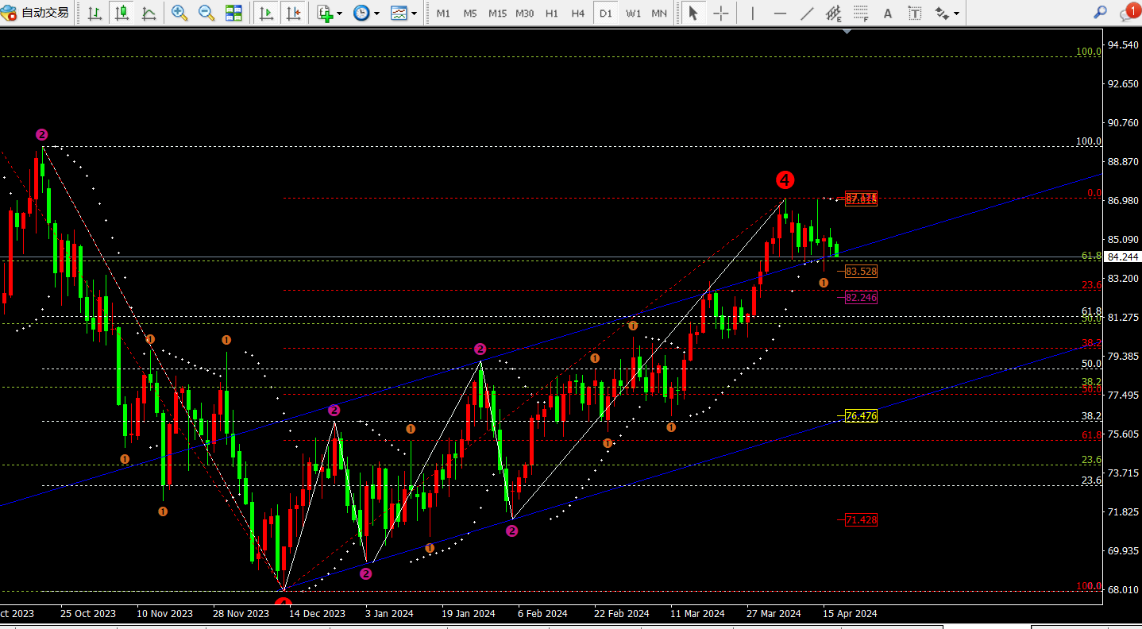Open the periods clock dropdown arrow
Image resolution: width=1142 pixels, height=629 pixels.
[x=376, y=14]
